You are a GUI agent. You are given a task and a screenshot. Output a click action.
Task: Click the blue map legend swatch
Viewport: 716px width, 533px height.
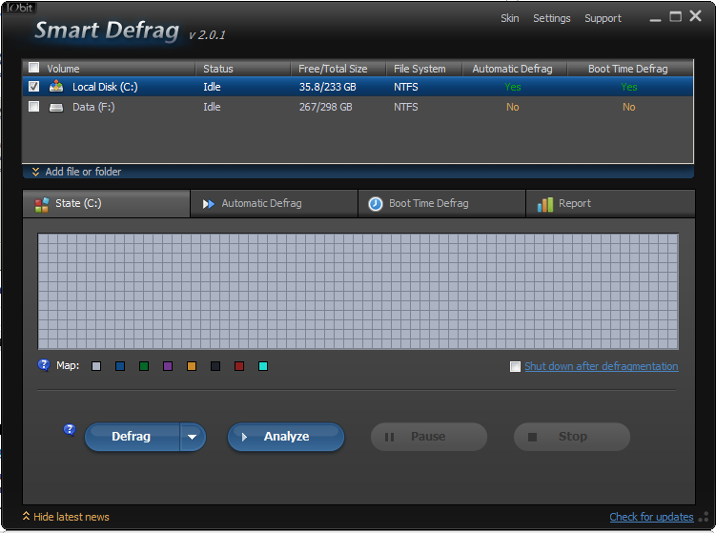tap(120, 366)
